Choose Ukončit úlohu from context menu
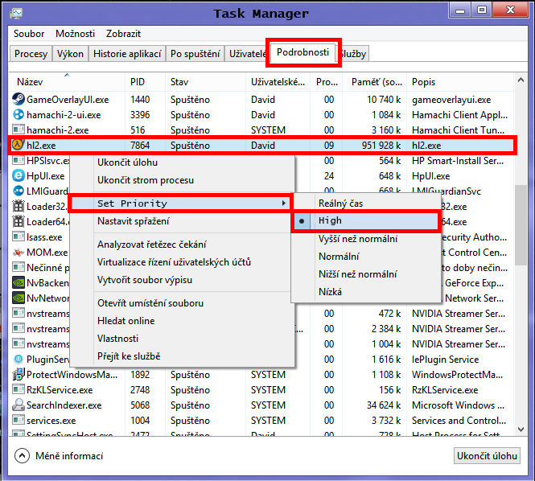535x481 pixels. point(182,162)
